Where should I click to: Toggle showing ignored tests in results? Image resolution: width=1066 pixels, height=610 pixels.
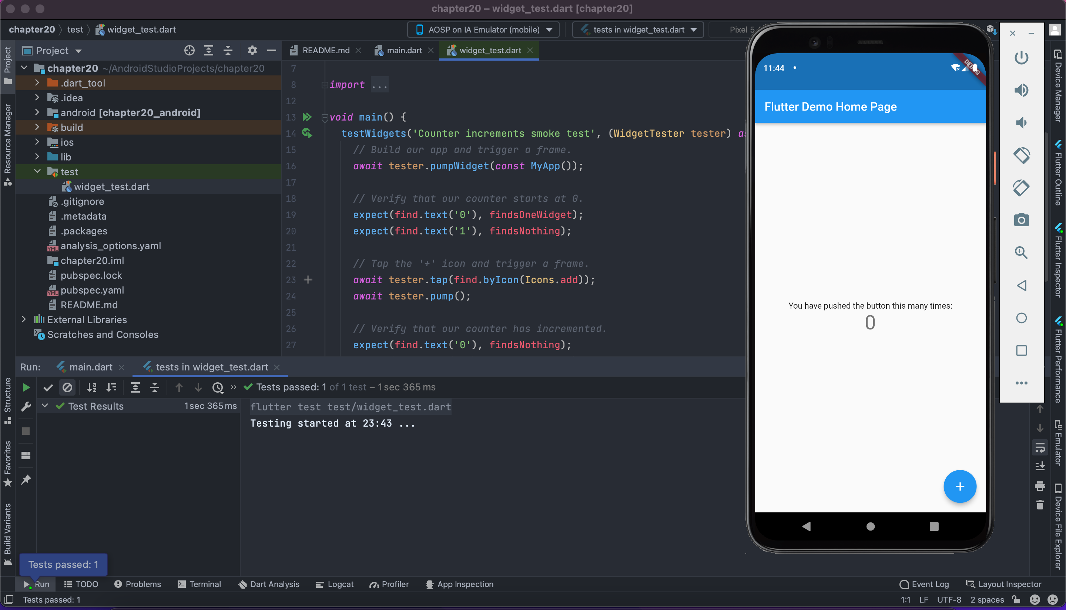point(67,387)
